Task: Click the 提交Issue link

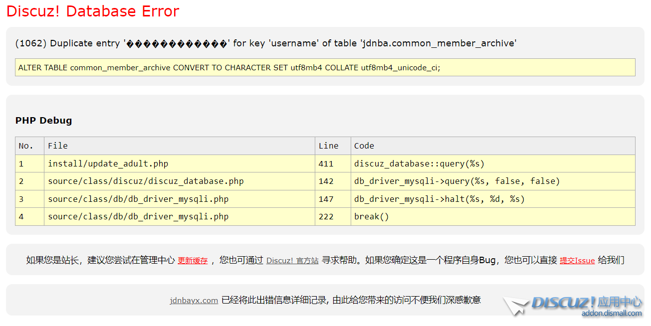Action: click(x=577, y=260)
